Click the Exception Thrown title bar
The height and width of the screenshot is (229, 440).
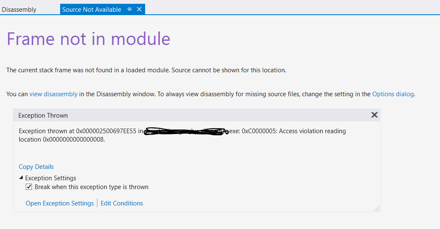196,115
